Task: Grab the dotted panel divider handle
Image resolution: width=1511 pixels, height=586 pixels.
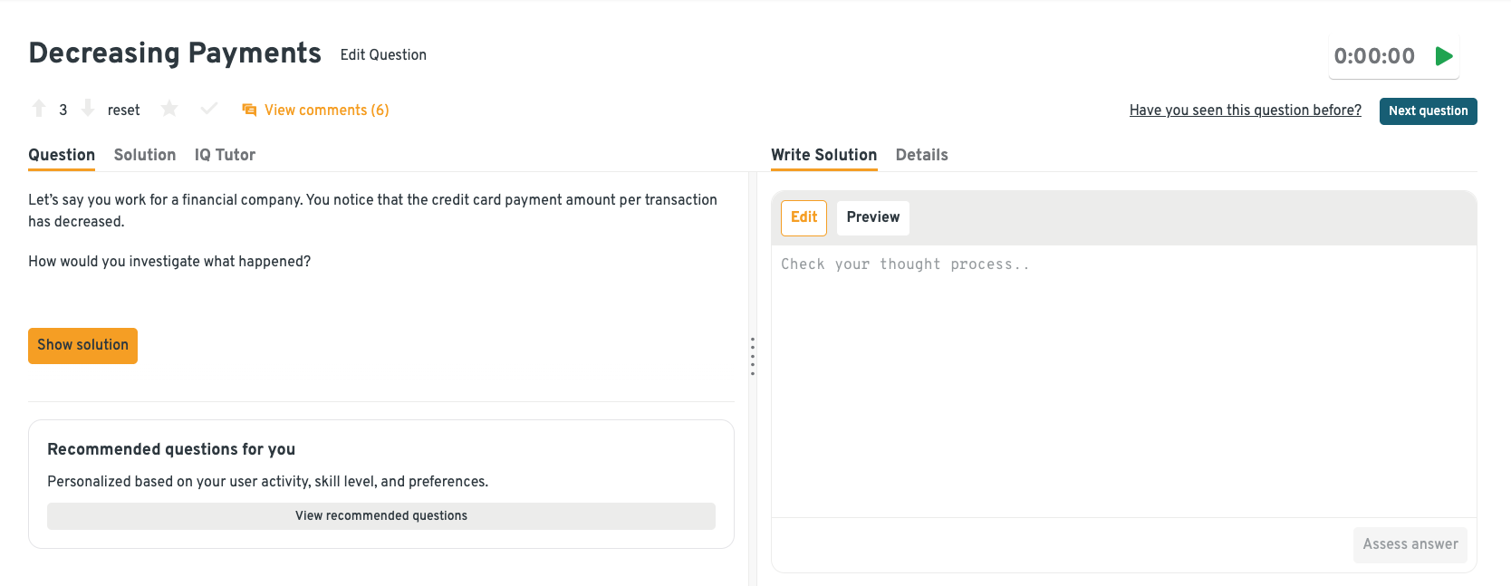Action: 753,356
